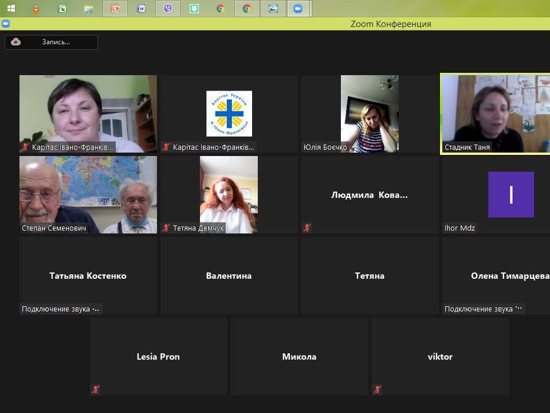Click the Валентина participant tile
550x413 pixels.
click(229, 275)
